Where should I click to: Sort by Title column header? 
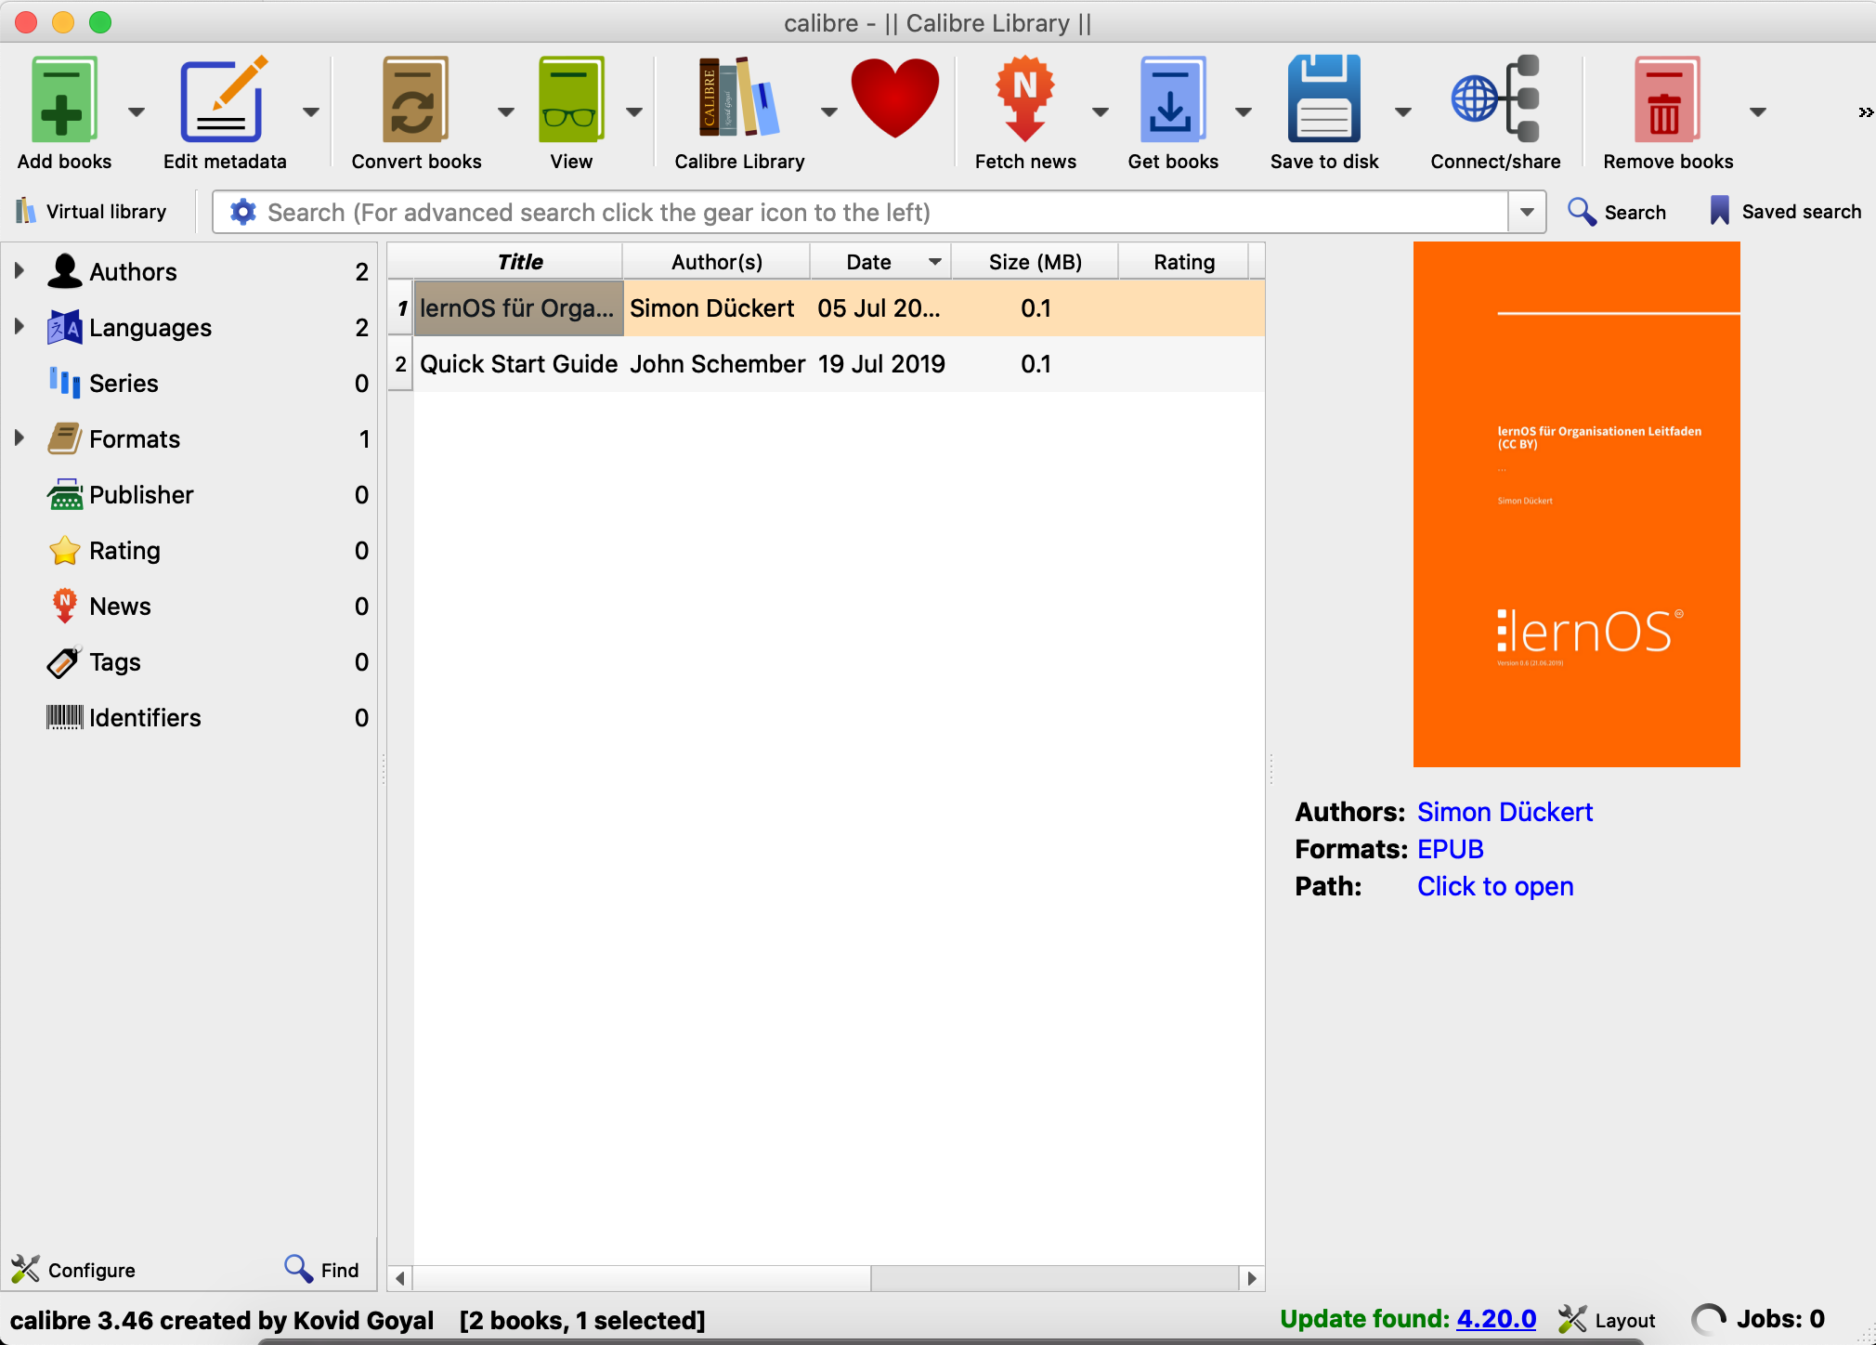[x=518, y=262]
